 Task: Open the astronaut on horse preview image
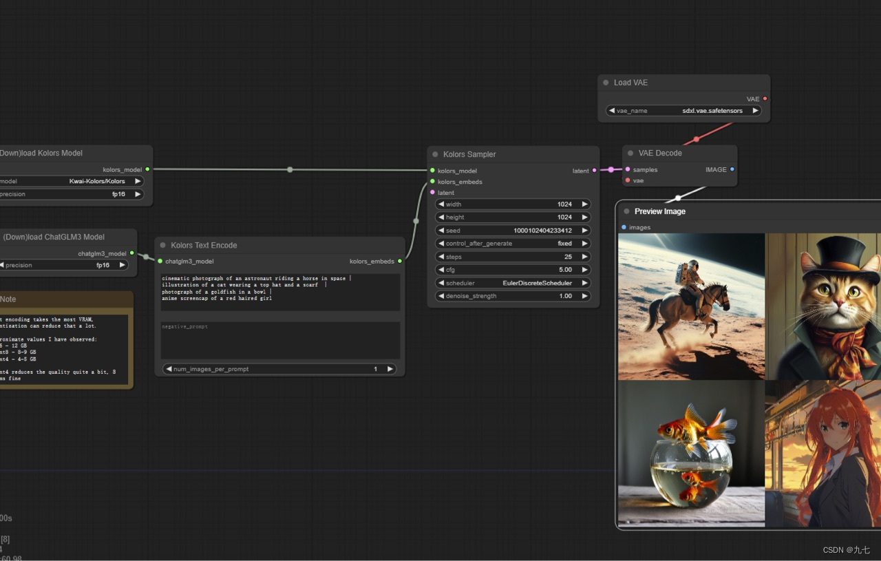tap(692, 306)
